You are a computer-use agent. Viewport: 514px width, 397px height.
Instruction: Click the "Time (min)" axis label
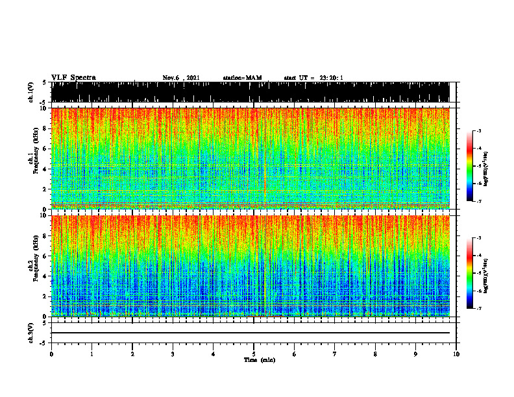[x=260, y=360]
